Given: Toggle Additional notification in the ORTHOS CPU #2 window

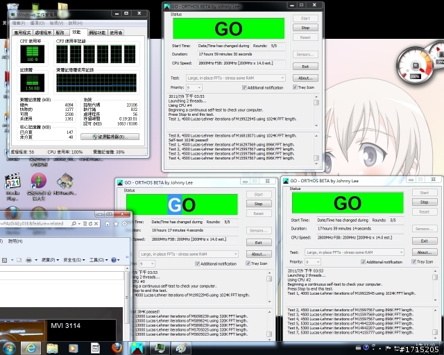Looking at the screenshot, I should coord(363,262).
